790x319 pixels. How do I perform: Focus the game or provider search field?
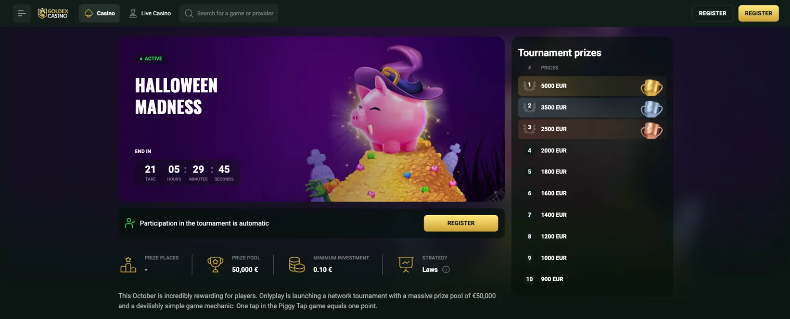pyautogui.click(x=229, y=13)
